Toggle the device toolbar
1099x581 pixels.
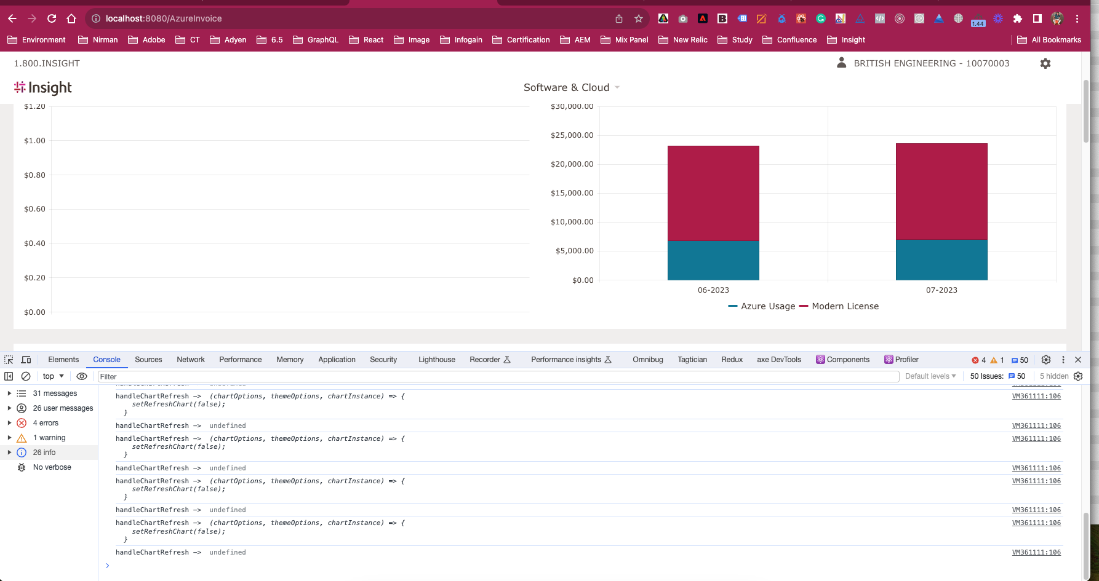tap(26, 360)
